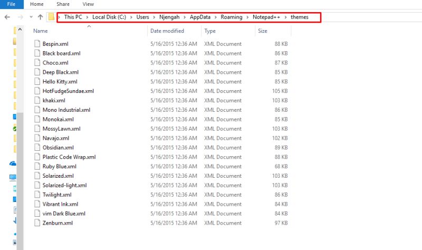The width and height of the screenshot is (422, 250).
Task: Click file icon of Vibrant Ink.xml
Action: coord(37,204)
